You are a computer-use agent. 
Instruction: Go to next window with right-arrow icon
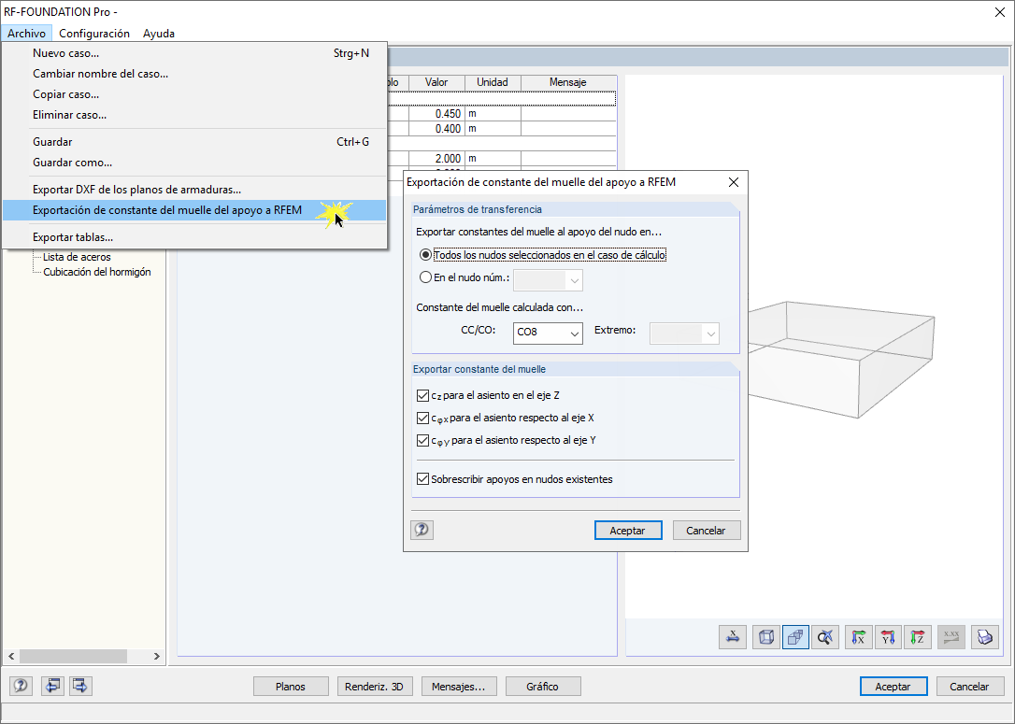tap(80, 685)
